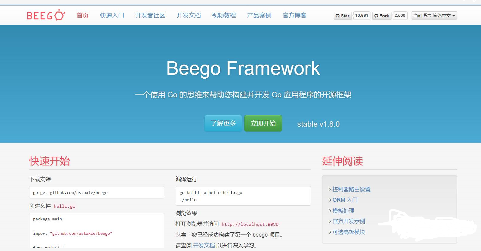Click the GitHub Fork button
Image resolution: width=481 pixels, height=251 pixels.
[x=382, y=16]
